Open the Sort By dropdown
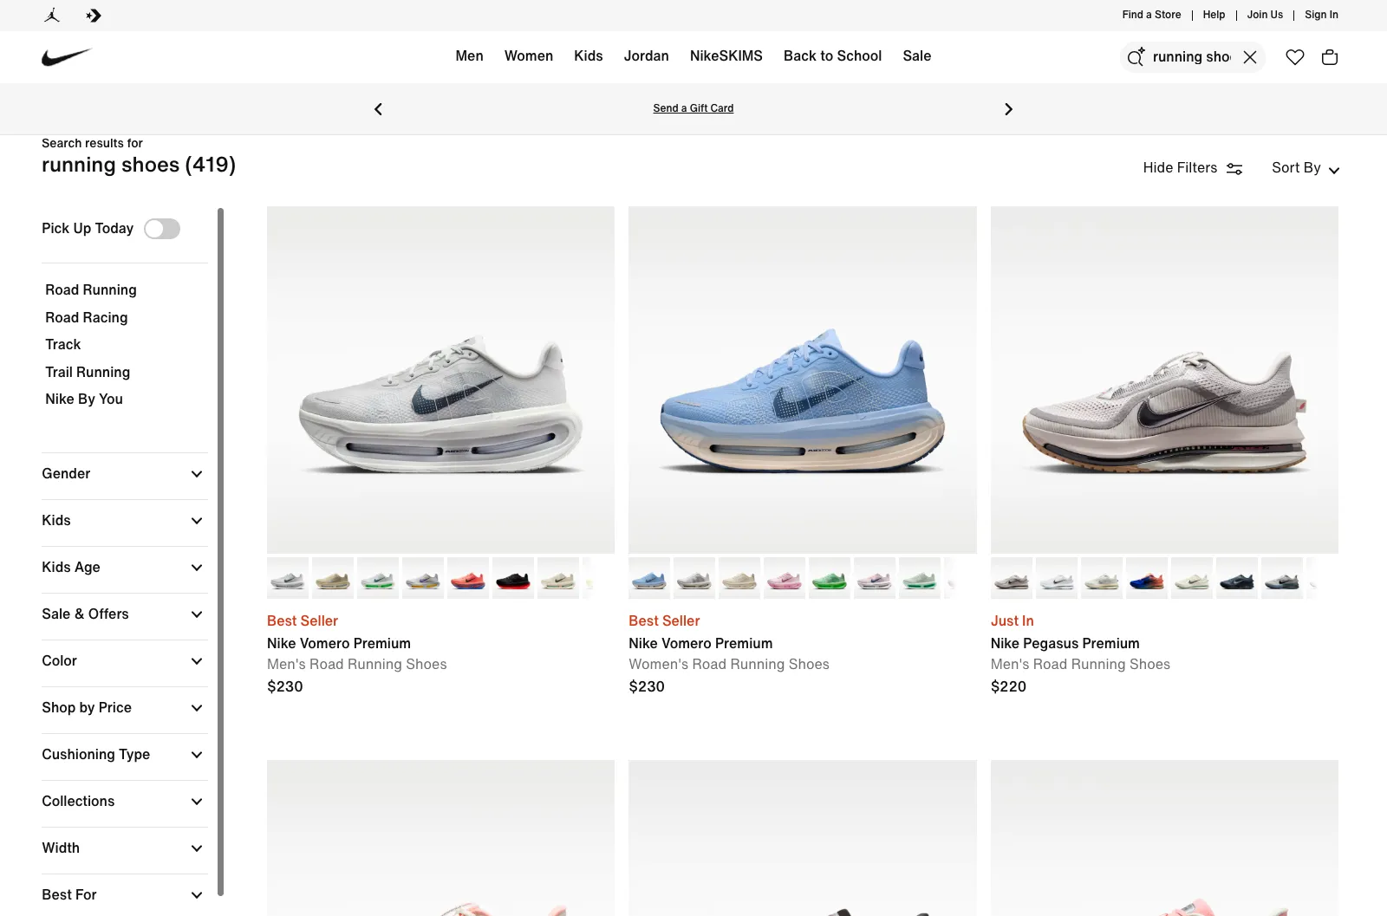This screenshot has height=916, width=1387. (1306, 168)
